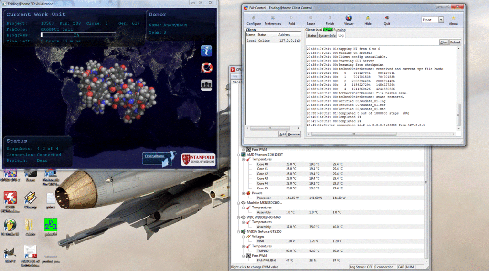Reload the log with the Reload button
Viewport: 489px width, 271px height.
pos(455,42)
